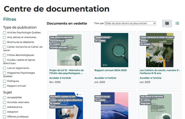Switch to grid view icon
This screenshot has width=185, height=119.
[167, 23]
